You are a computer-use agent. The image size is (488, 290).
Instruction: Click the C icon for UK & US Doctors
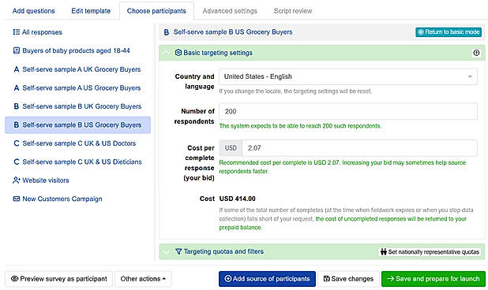pos(17,143)
